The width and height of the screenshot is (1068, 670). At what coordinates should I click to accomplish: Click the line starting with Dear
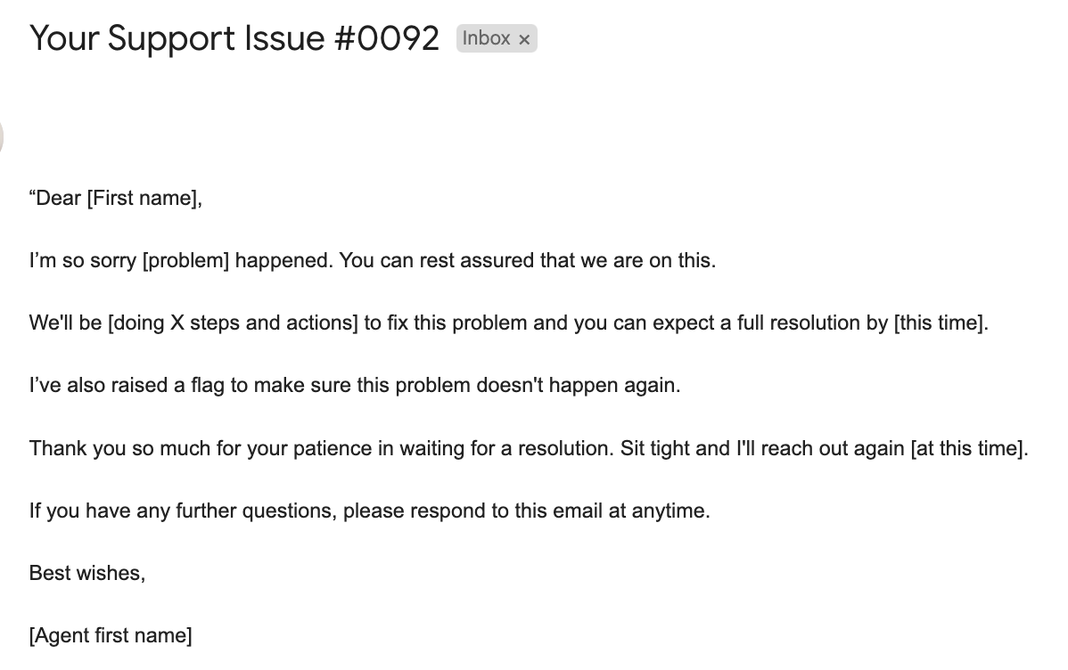[116, 198]
